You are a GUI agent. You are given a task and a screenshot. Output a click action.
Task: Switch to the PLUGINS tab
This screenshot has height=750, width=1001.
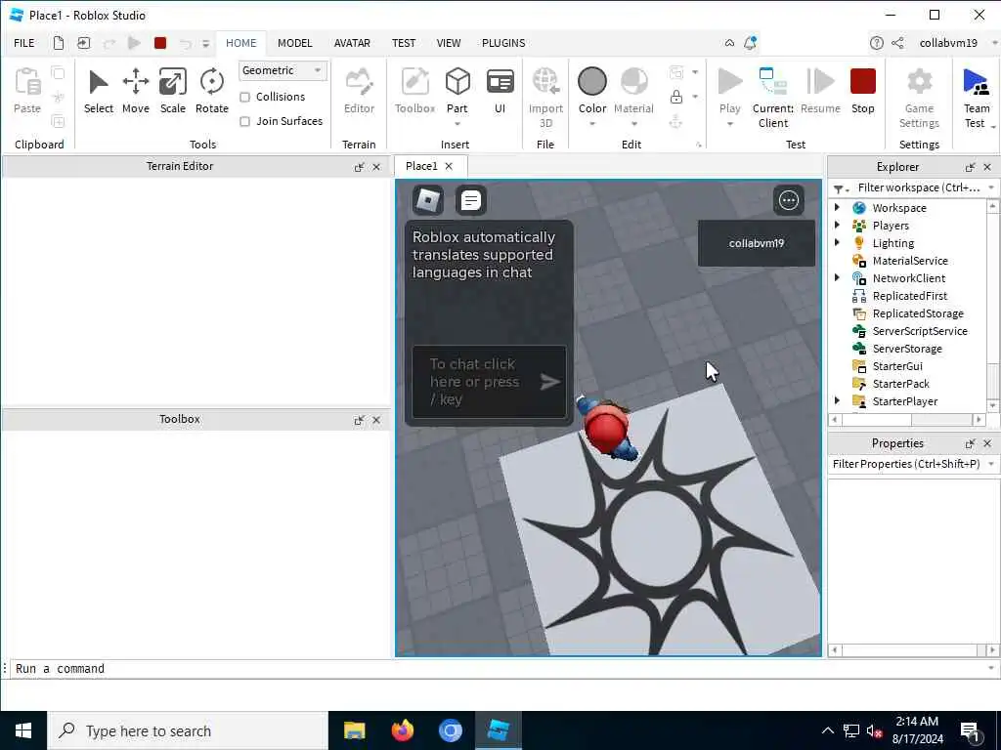tap(503, 43)
